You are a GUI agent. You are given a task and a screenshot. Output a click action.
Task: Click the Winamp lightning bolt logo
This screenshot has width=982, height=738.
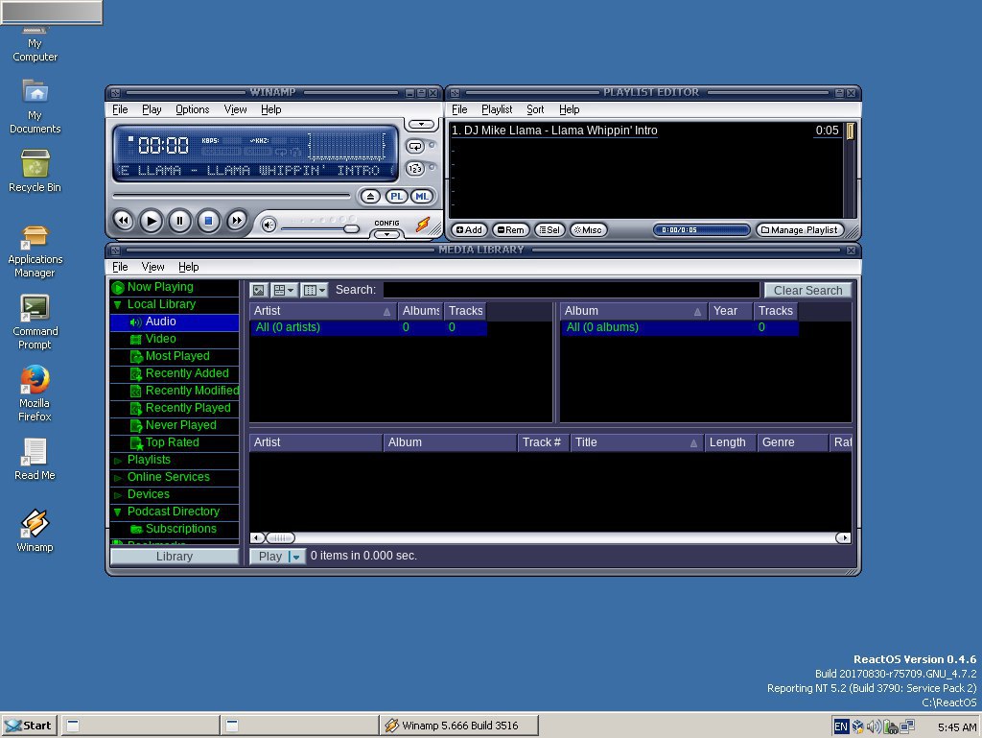[423, 225]
